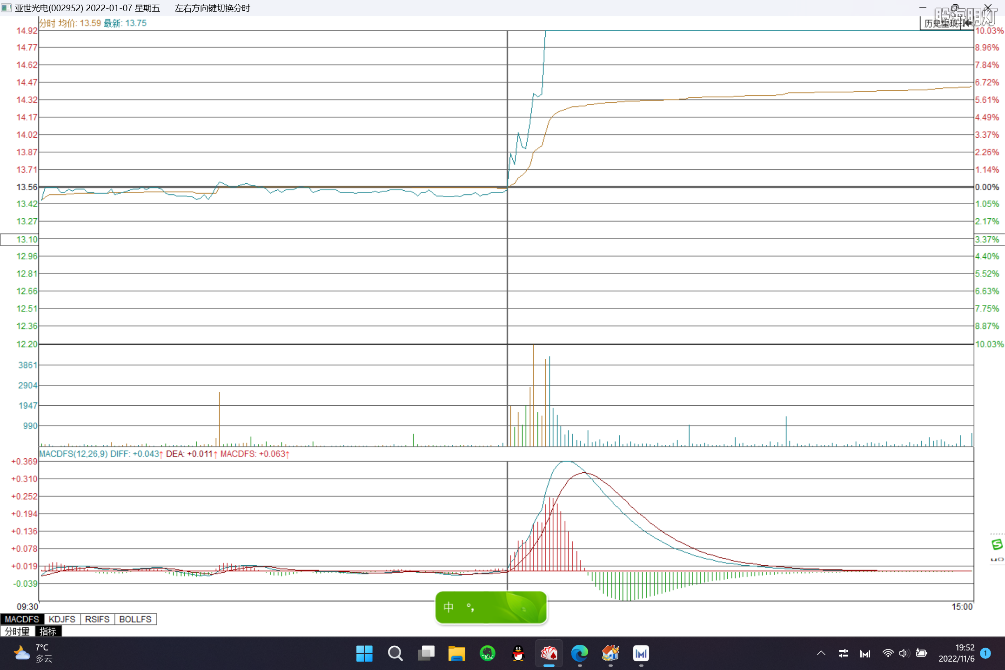Select the 分时量 tab

17,631
